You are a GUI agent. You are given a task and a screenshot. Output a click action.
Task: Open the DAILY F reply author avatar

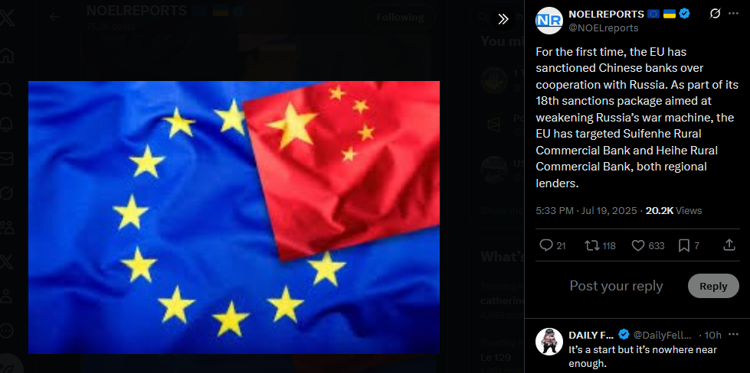(549, 342)
